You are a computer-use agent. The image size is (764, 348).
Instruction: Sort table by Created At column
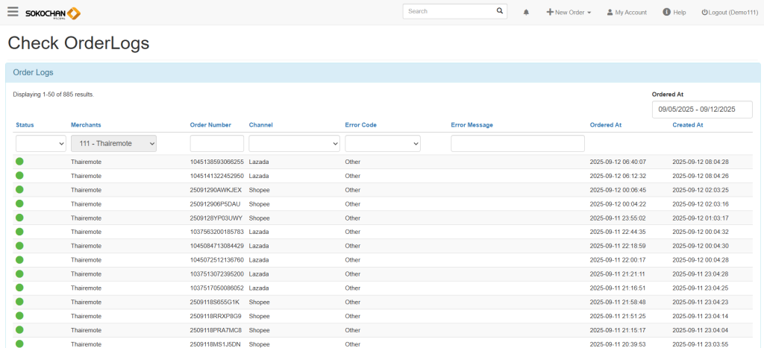pos(687,124)
